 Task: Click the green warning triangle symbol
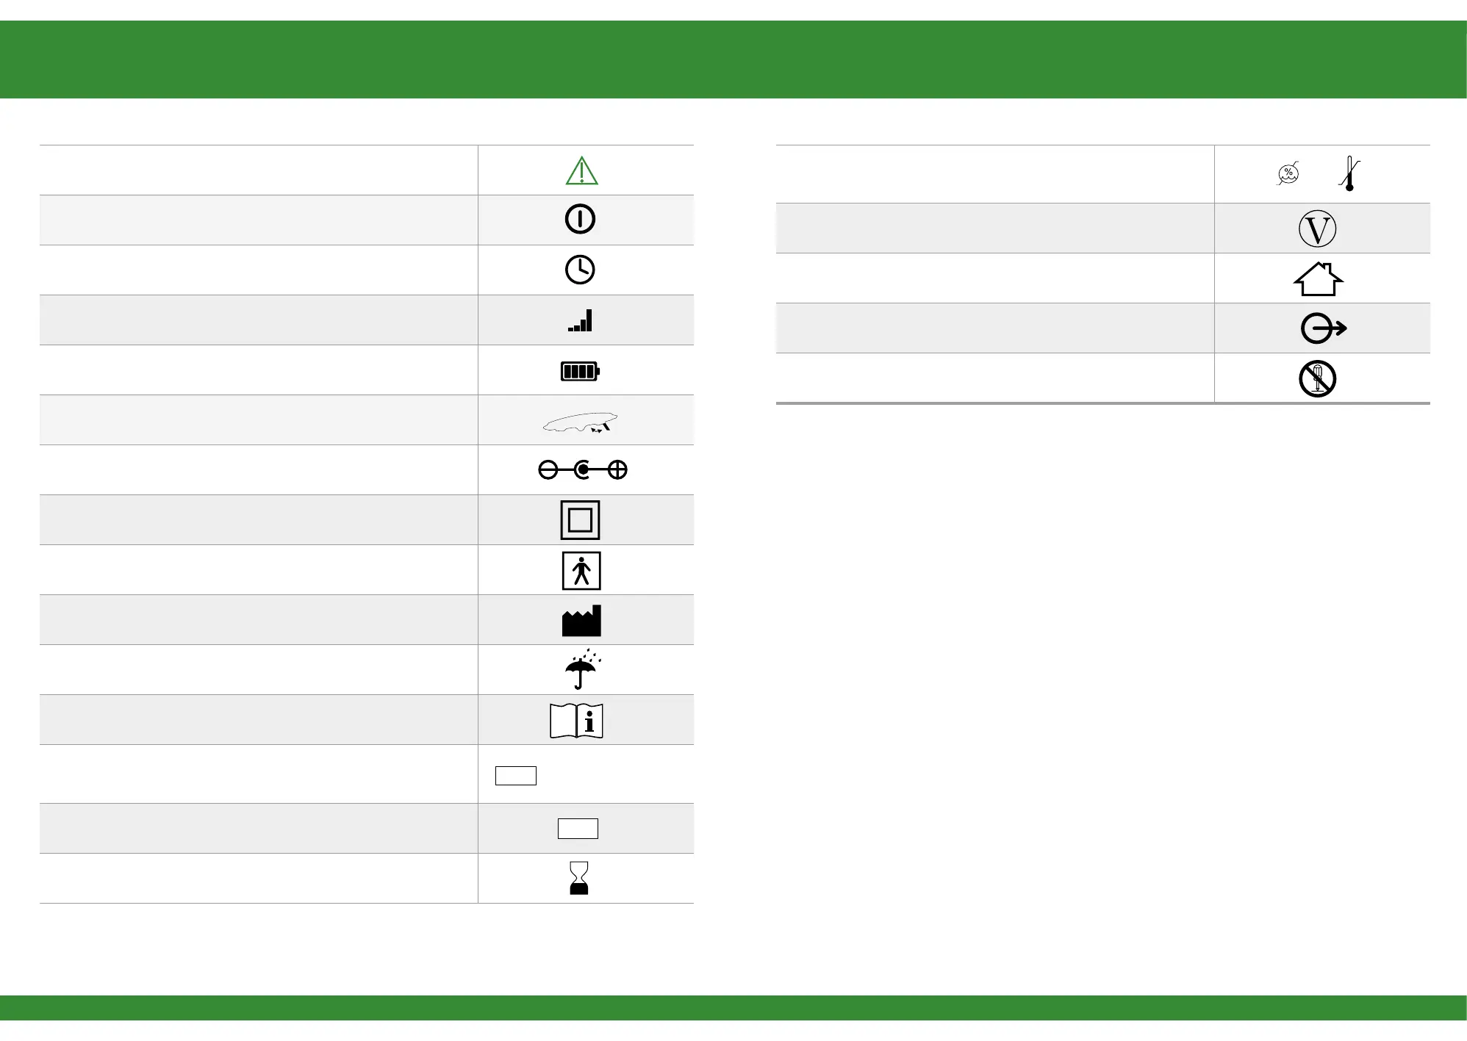581,171
